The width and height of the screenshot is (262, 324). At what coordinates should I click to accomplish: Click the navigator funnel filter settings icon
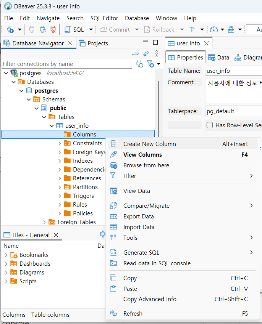click(150, 64)
